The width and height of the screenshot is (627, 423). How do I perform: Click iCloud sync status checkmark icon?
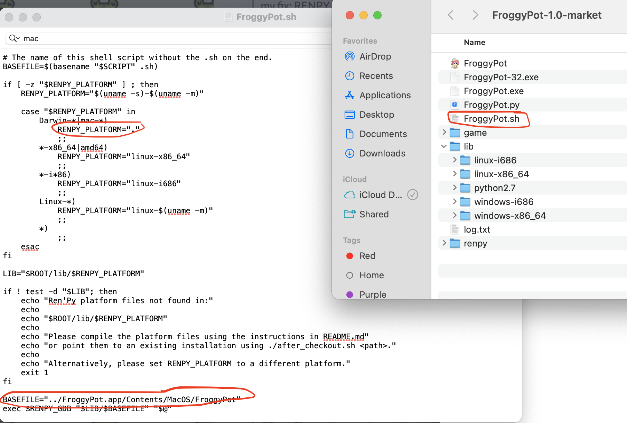[x=413, y=195]
